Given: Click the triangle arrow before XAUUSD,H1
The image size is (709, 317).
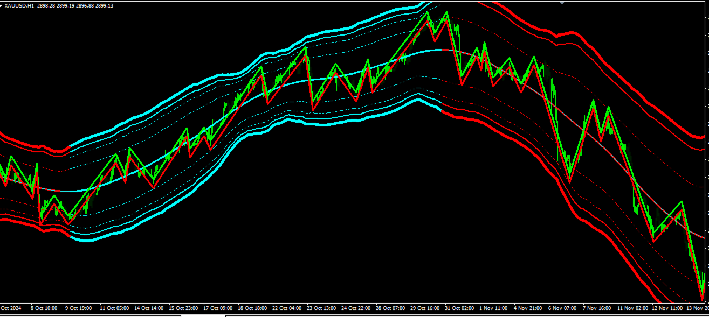Looking at the screenshot, I should (2, 5).
